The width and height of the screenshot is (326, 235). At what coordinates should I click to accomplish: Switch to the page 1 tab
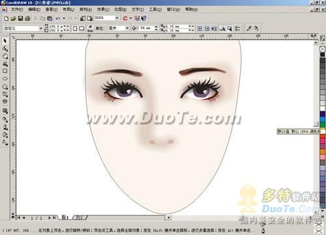[x=65, y=217]
